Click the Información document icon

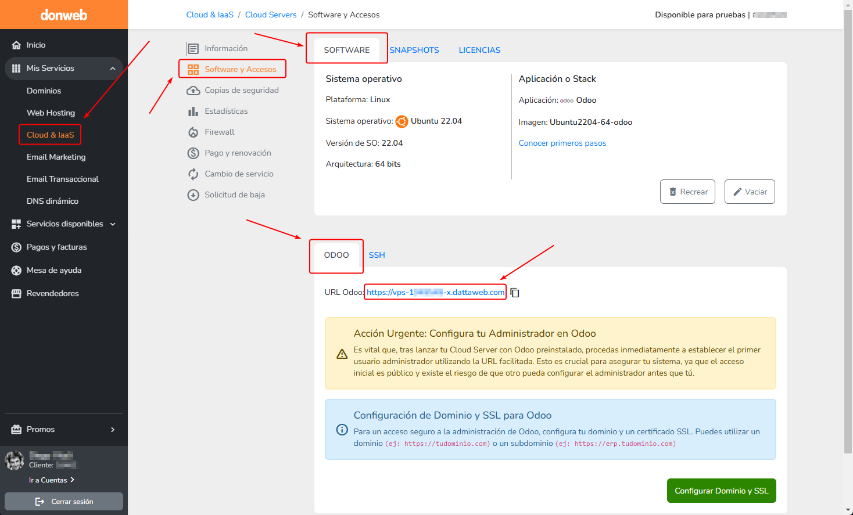click(193, 49)
